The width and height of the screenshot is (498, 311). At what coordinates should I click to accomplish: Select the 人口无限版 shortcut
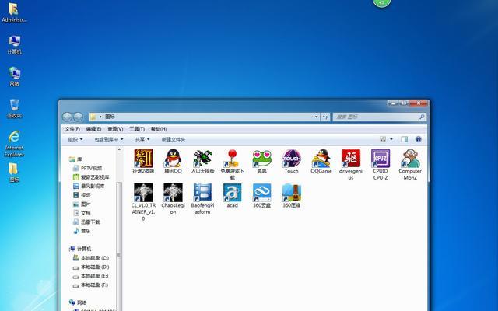202,161
